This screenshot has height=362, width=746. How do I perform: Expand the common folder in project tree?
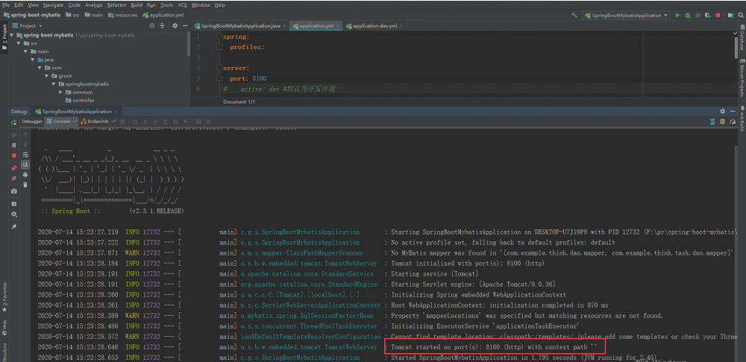[x=60, y=92]
